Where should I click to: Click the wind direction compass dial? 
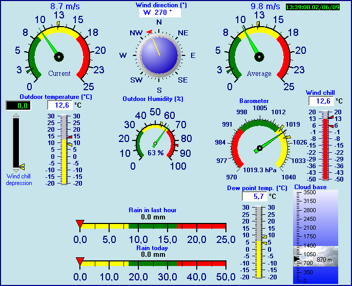[159, 55]
